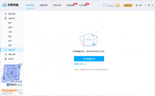Click the Baidu Netdisk logo icon
The image size is (155, 96).
point(4,5)
